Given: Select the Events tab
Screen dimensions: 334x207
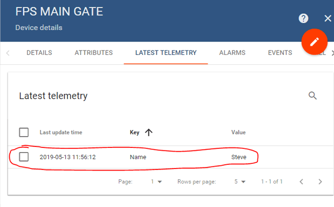Looking at the screenshot, I should pos(280,53).
